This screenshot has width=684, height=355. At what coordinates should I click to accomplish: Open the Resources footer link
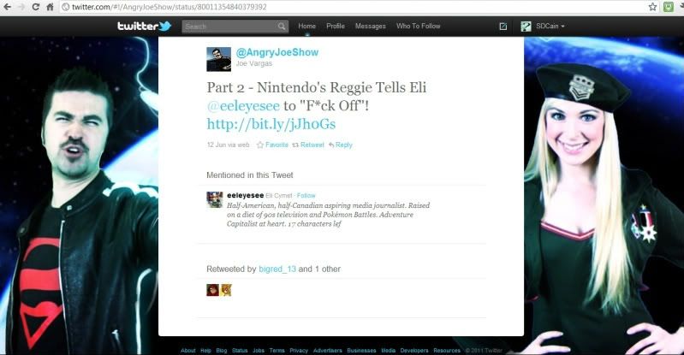[x=447, y=350]
